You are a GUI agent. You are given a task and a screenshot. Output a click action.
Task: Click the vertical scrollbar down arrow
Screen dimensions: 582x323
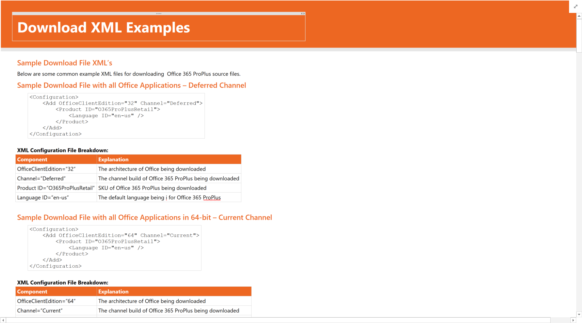pos(579,315)
